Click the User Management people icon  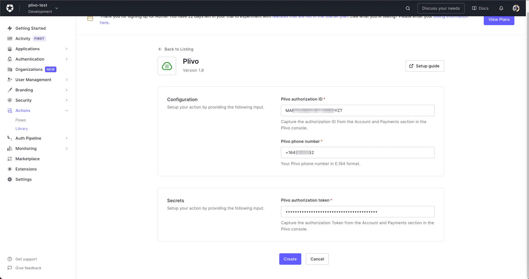pos(10,80)
